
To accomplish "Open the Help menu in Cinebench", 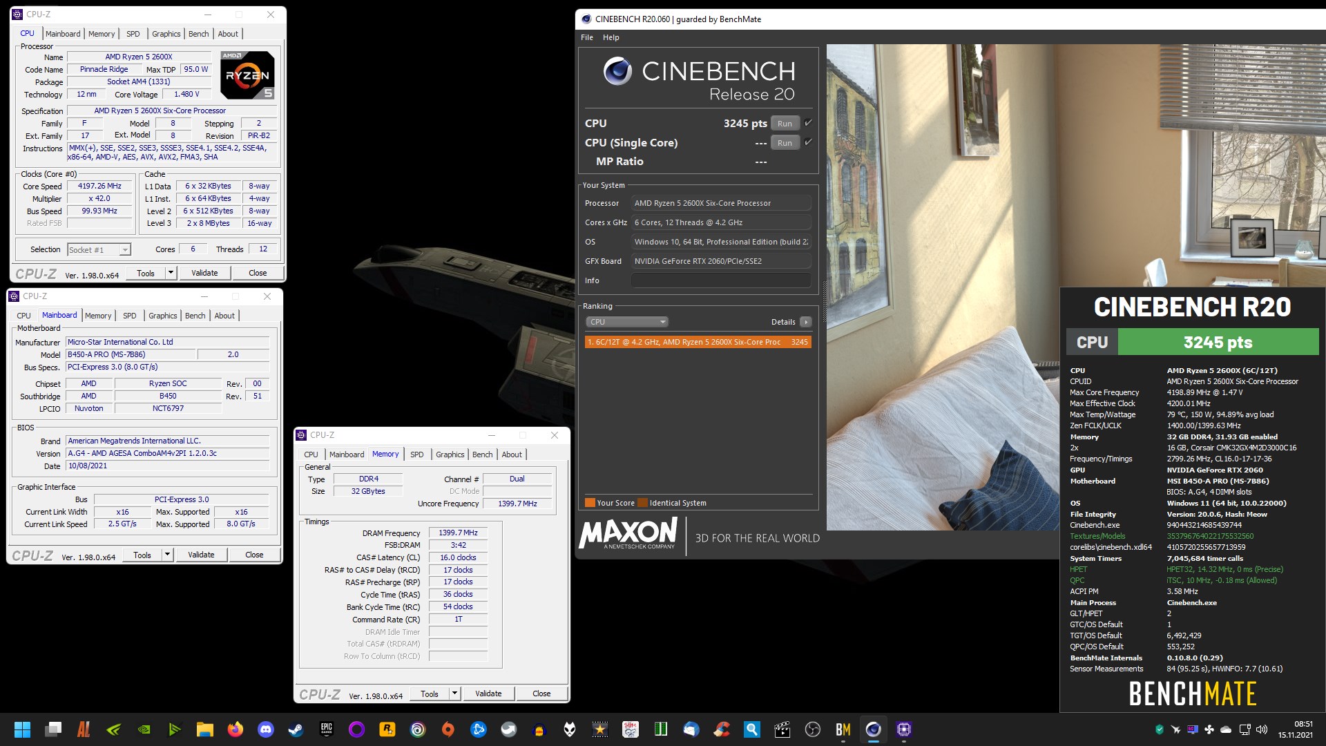I will (x=611, y=37).
